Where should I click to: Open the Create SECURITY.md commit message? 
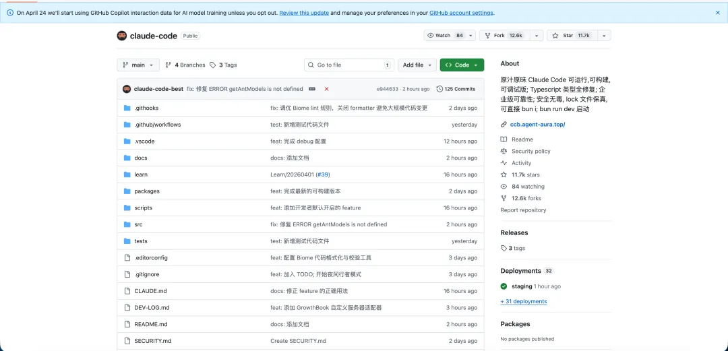tap(298, 341)
